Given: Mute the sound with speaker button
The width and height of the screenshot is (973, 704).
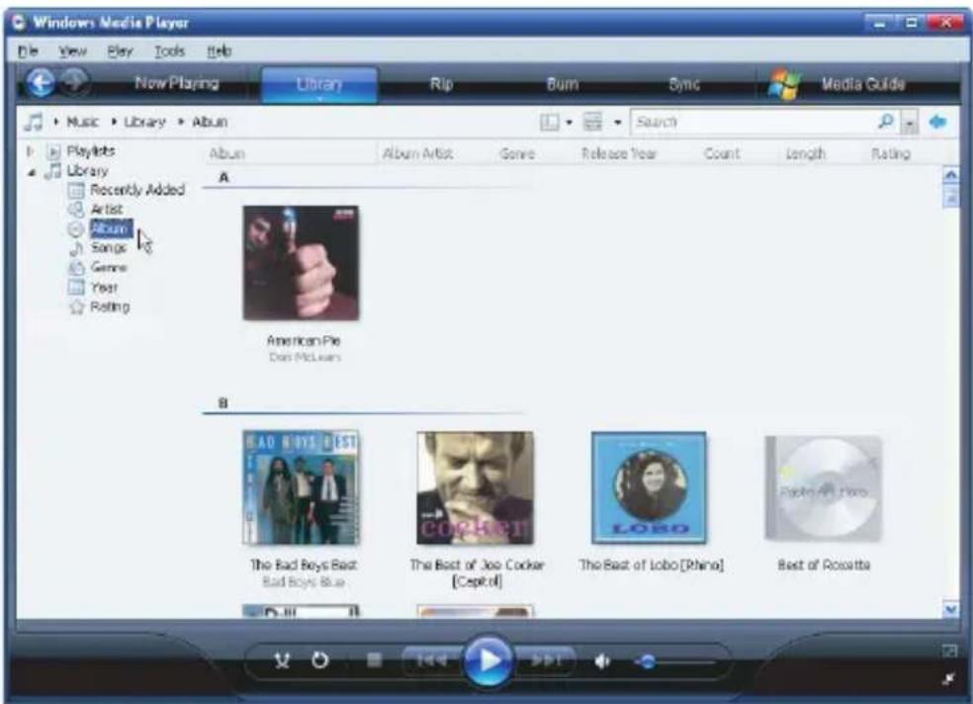Looking at the screenshot, I should [x=602, y=661].
